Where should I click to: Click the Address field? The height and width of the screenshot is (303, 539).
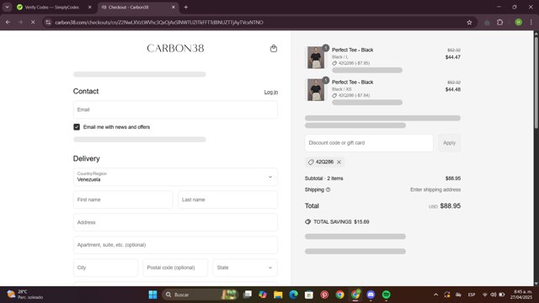pyautogui.click(x=175, y=222)
